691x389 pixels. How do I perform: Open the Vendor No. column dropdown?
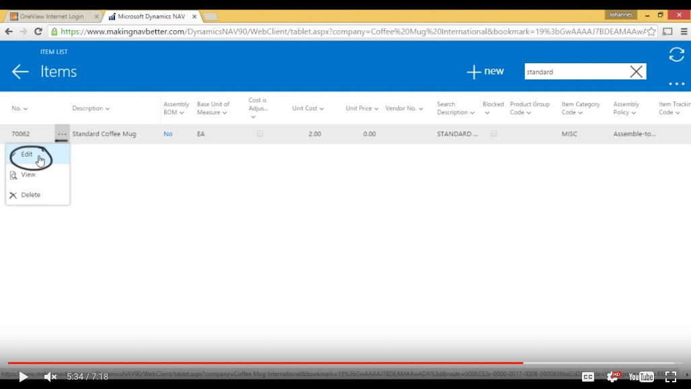pos(421,108)
